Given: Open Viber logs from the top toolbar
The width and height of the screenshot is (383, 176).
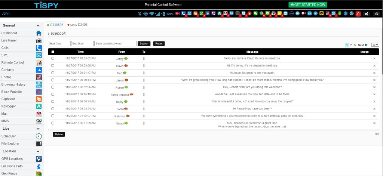Looking at the screenshot, I should 213,13.
